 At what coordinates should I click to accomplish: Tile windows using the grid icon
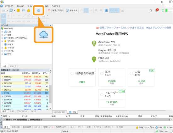click(106, 10)
